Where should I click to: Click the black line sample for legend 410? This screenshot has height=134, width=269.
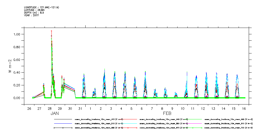(63, 119)
